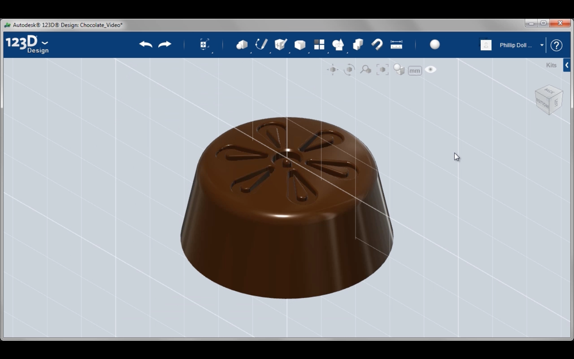Activate the Snap tool
574x359 pixels.
click(x=377, y=45)
